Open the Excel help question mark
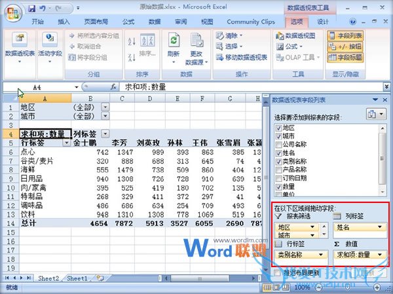393x294 pixels. point(352,22)
